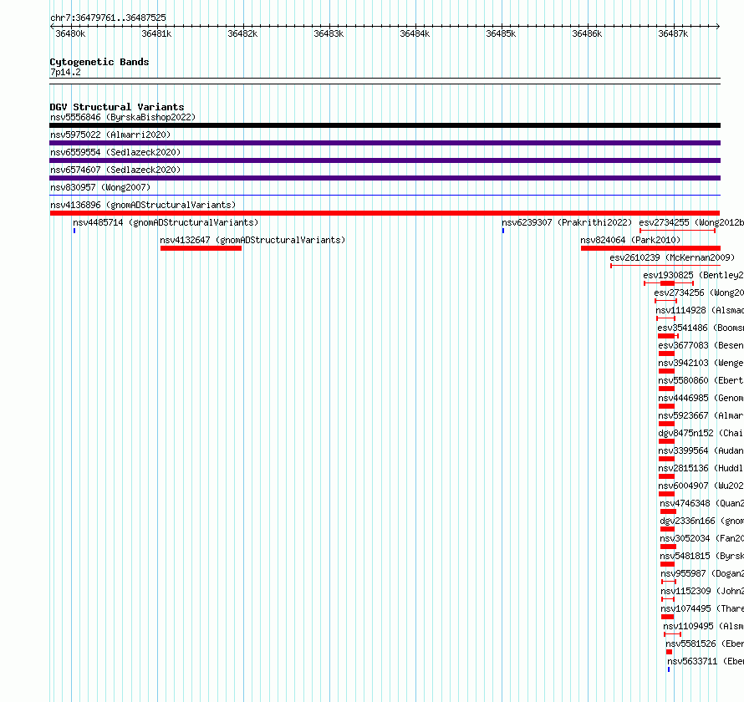Open the nsv5481815 variant label
Screen dimensions: 744x702
(x=701, y=556)
